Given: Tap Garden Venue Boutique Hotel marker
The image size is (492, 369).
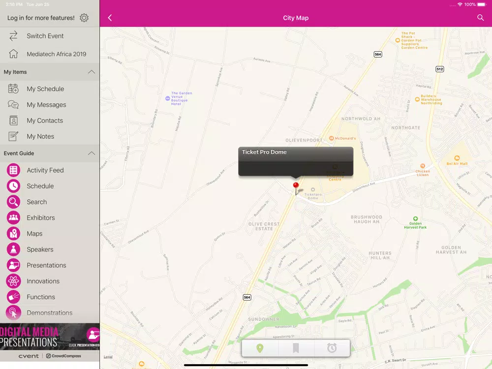Looking at the screenshot, I should 168,98.
